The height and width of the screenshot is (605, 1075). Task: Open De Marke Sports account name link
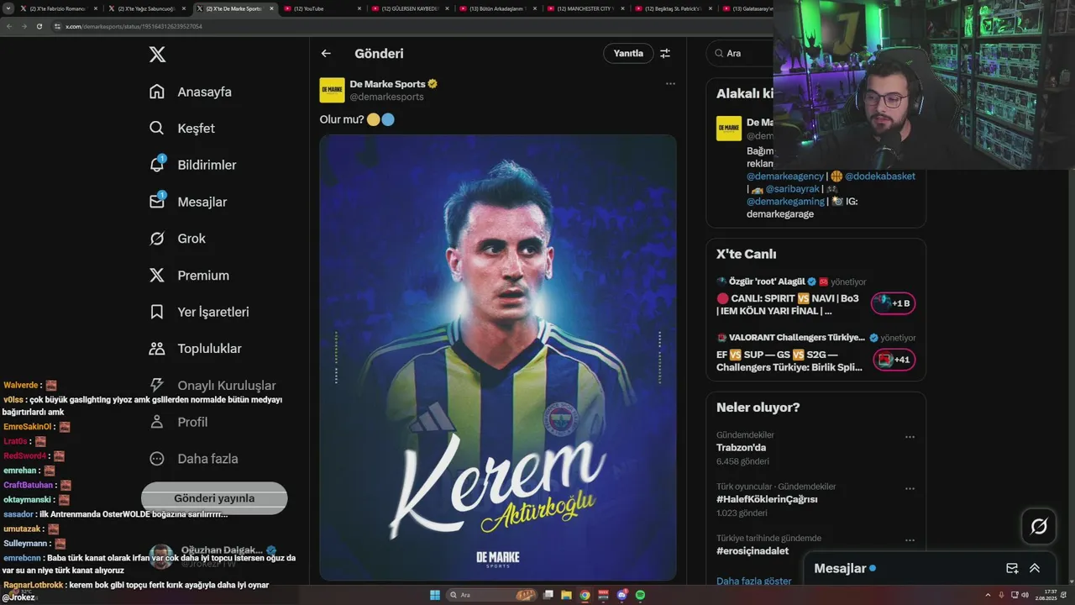tap(387, 84)
